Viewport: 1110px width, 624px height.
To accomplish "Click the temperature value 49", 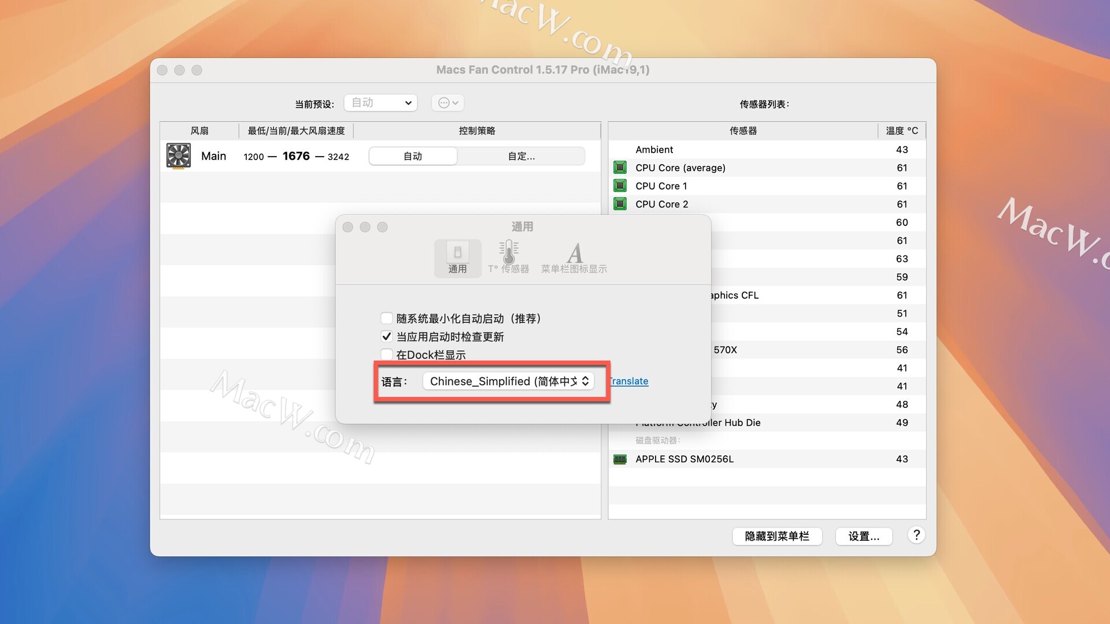I will click(x=902, y=423).
